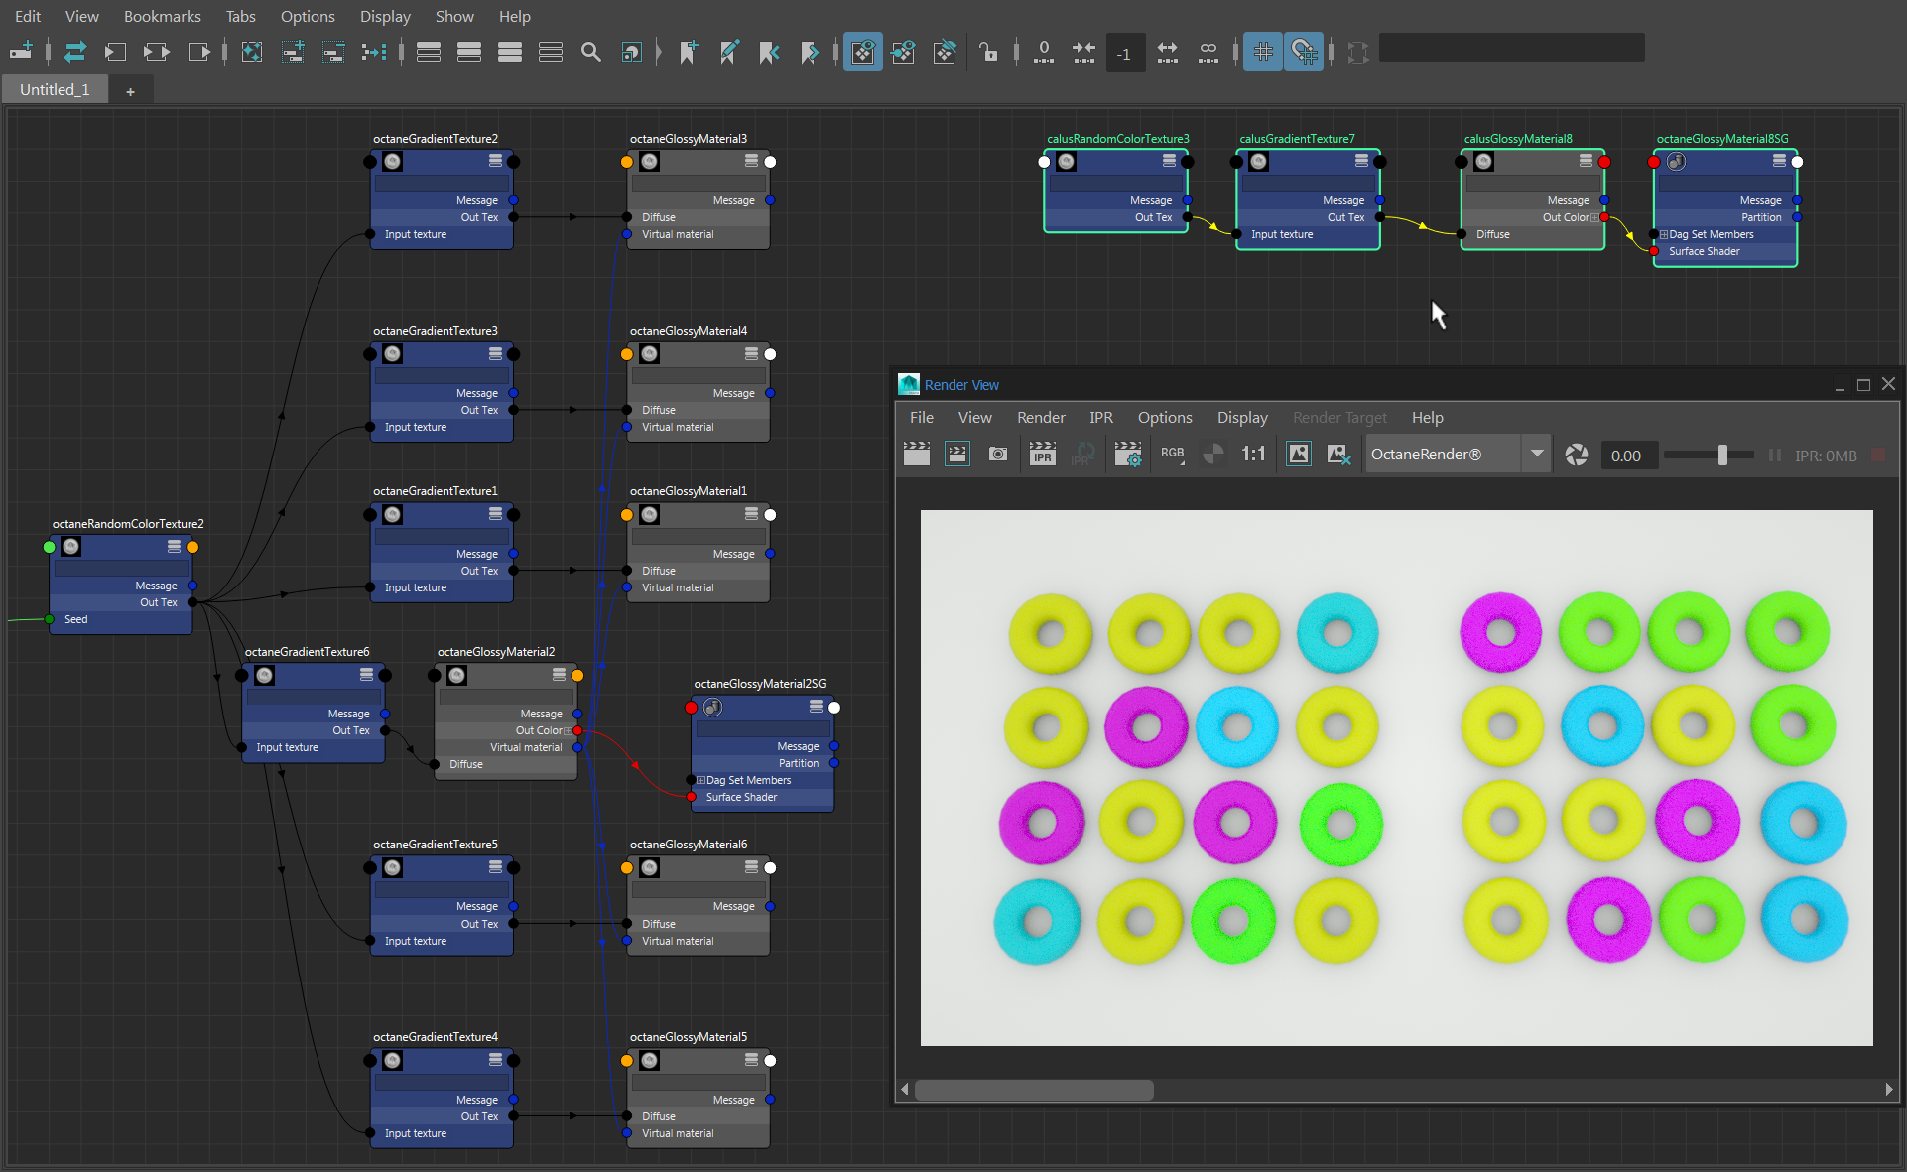Toggle grid snapping button
This screenshot has width=1907, height=1172.
click(x=1304, y=52)
